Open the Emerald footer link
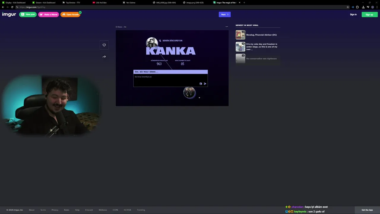 (x=89, y=210)
